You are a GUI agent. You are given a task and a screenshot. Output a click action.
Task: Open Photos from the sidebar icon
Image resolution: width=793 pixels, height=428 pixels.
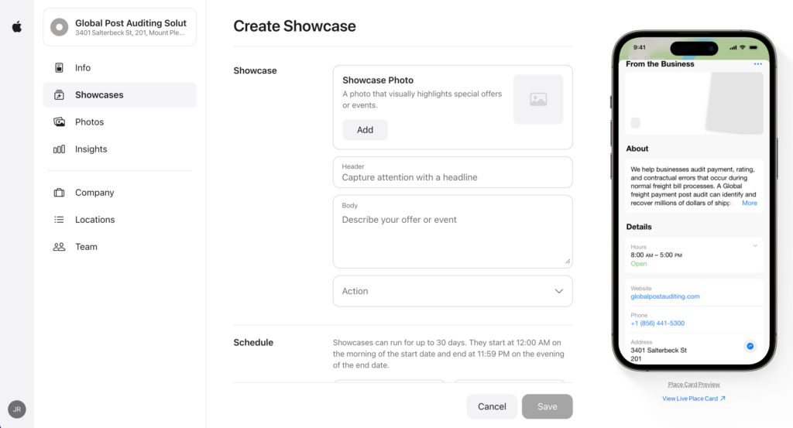click(x=59, y=122)
